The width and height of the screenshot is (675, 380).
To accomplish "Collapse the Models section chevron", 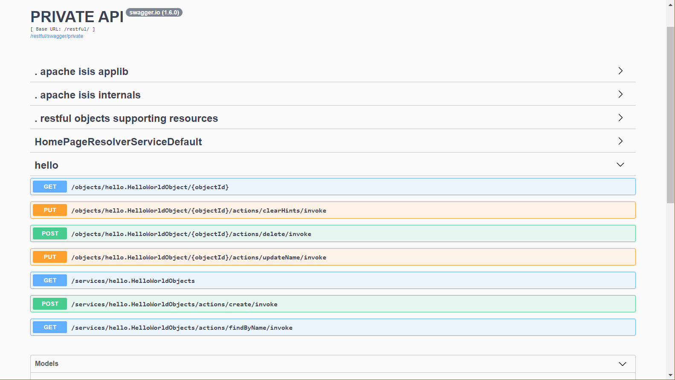I will point(622,364).
